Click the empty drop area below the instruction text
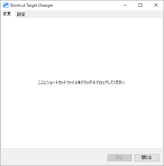Viewport: 164px width, 166px height. click(81, 117)
